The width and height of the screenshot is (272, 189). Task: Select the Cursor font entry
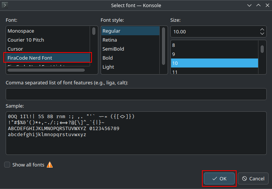(48, 49)
